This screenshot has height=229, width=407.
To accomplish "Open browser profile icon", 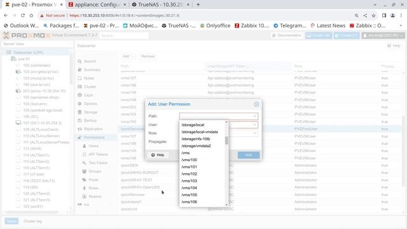I will (393, 15).
